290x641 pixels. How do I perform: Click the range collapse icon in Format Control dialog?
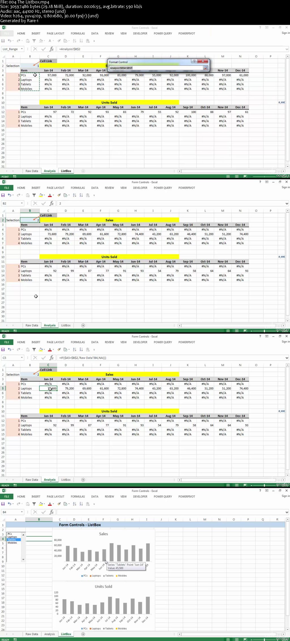coord(205,68)
